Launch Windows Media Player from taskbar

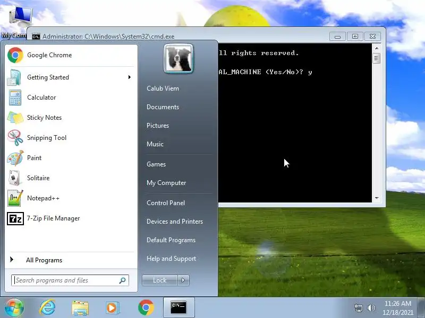coord(112,308)
